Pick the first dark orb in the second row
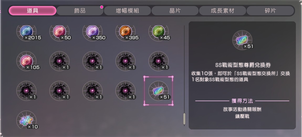302x137 pixels. (59, 61)
